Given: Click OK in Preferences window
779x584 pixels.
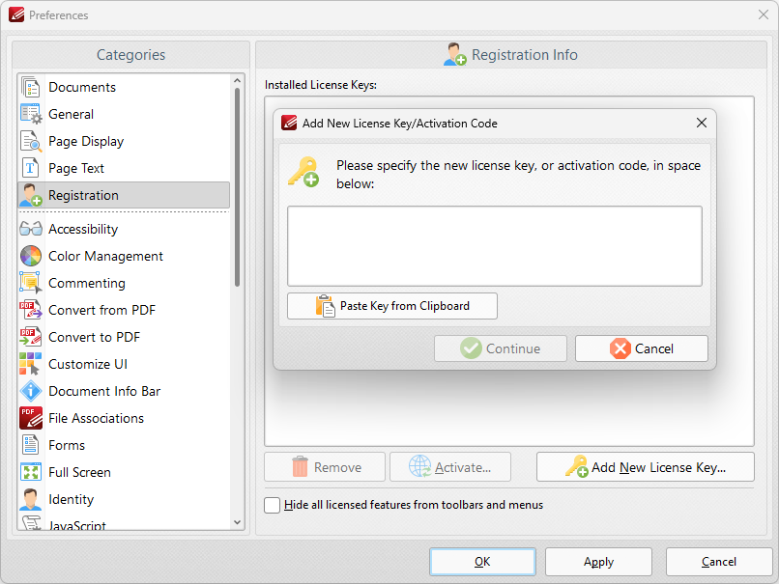Looking at the screenshot, I should point(482,562).
